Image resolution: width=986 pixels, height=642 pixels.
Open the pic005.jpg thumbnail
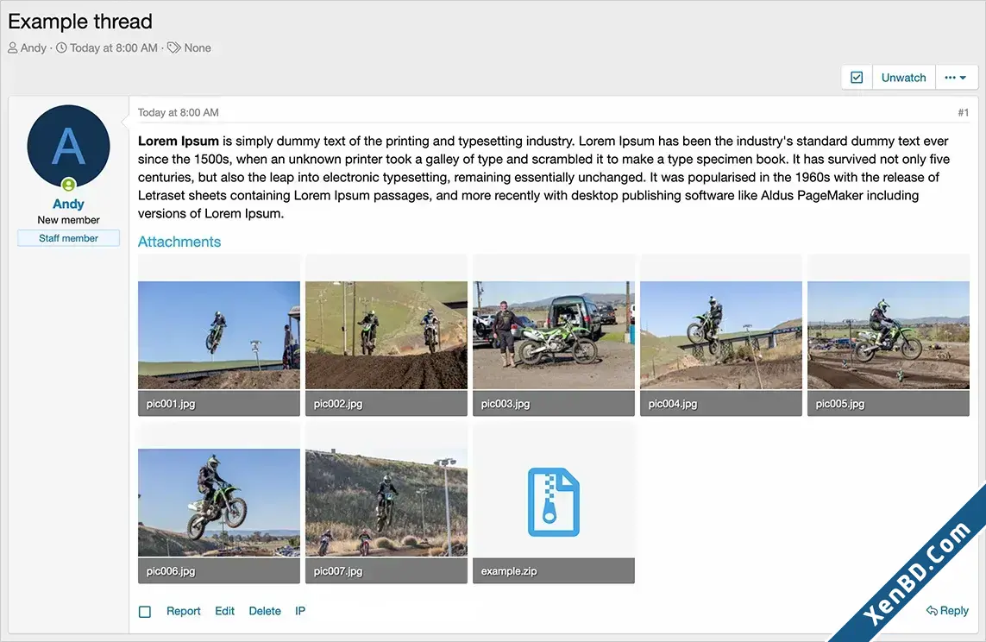888,335
